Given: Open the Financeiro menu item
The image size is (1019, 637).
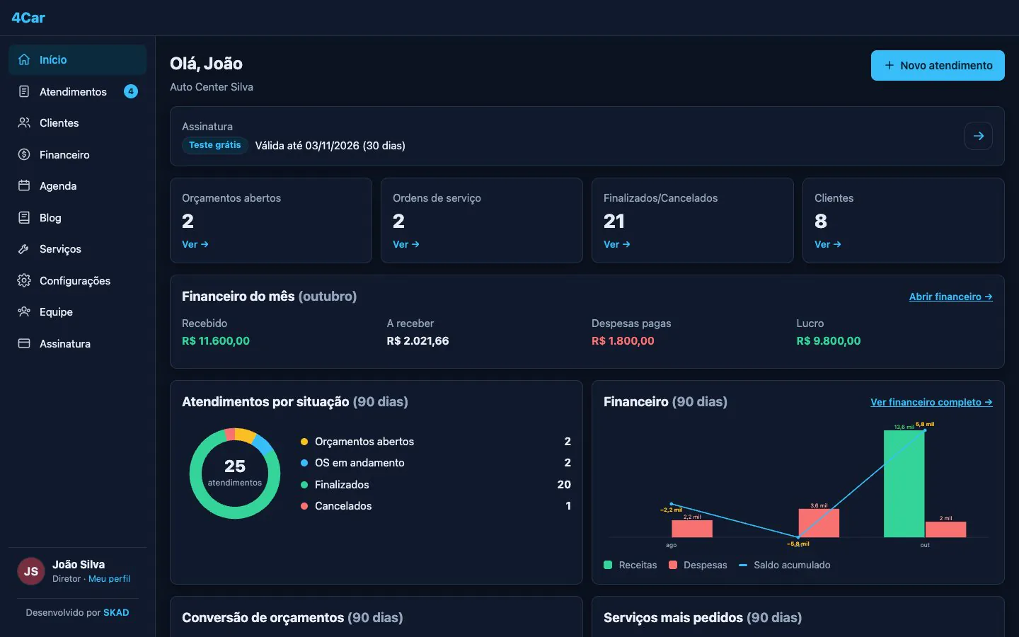Looking at the screenshot, I should click(x=78, y=154).
